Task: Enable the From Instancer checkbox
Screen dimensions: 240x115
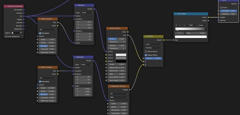Action: 6,36
